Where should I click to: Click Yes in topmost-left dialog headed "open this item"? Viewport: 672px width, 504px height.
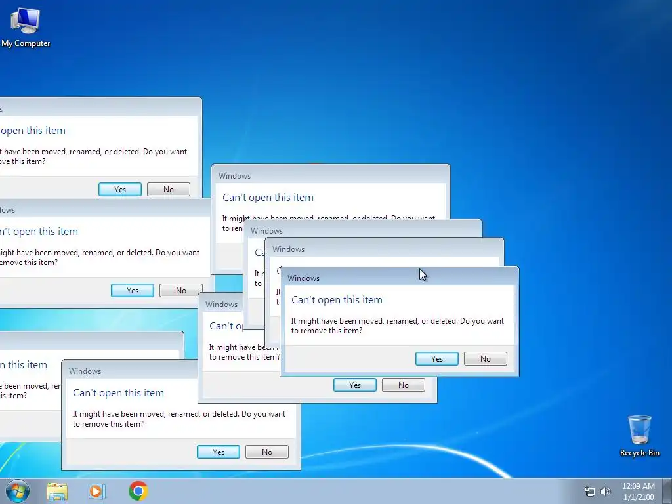pyautogui.click(x=120, y=189)
